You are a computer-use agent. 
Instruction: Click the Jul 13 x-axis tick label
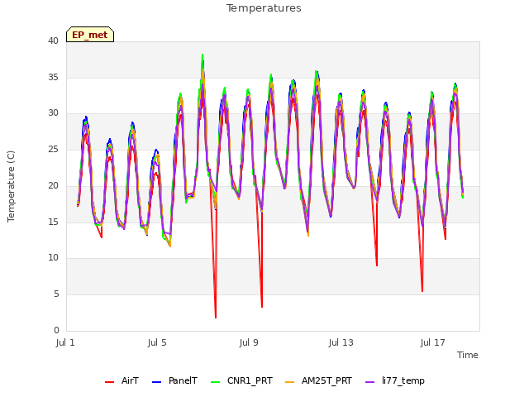click(341, 343)
